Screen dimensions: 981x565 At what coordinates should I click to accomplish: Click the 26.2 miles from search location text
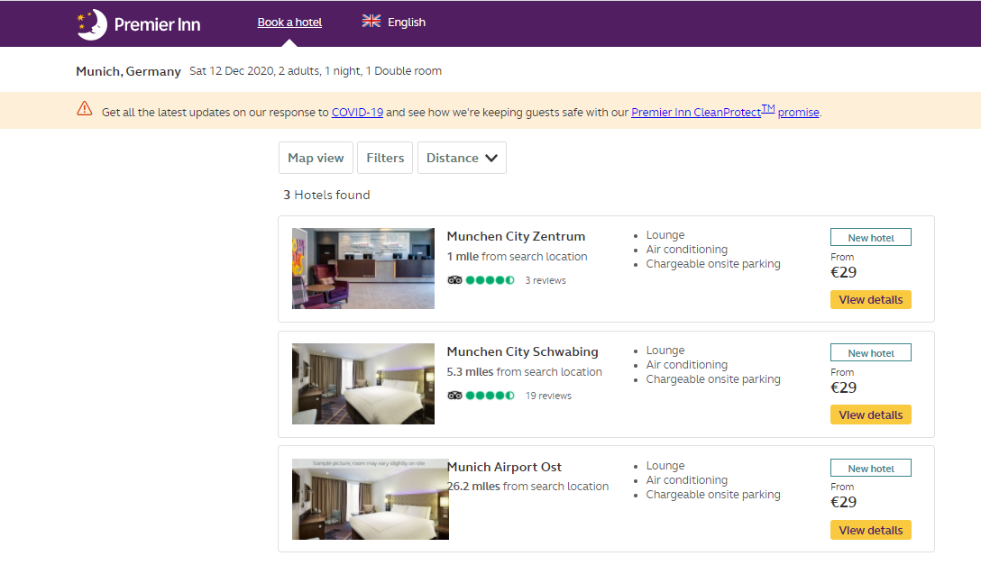(527, 487)
